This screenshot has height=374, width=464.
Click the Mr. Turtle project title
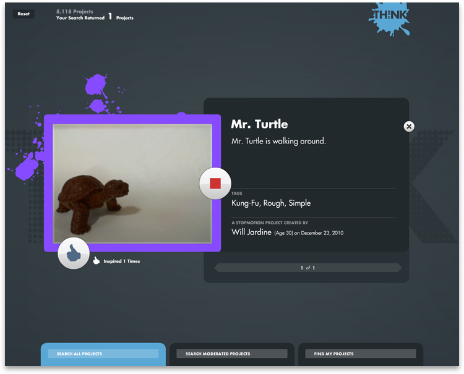(x=259, y=124)
